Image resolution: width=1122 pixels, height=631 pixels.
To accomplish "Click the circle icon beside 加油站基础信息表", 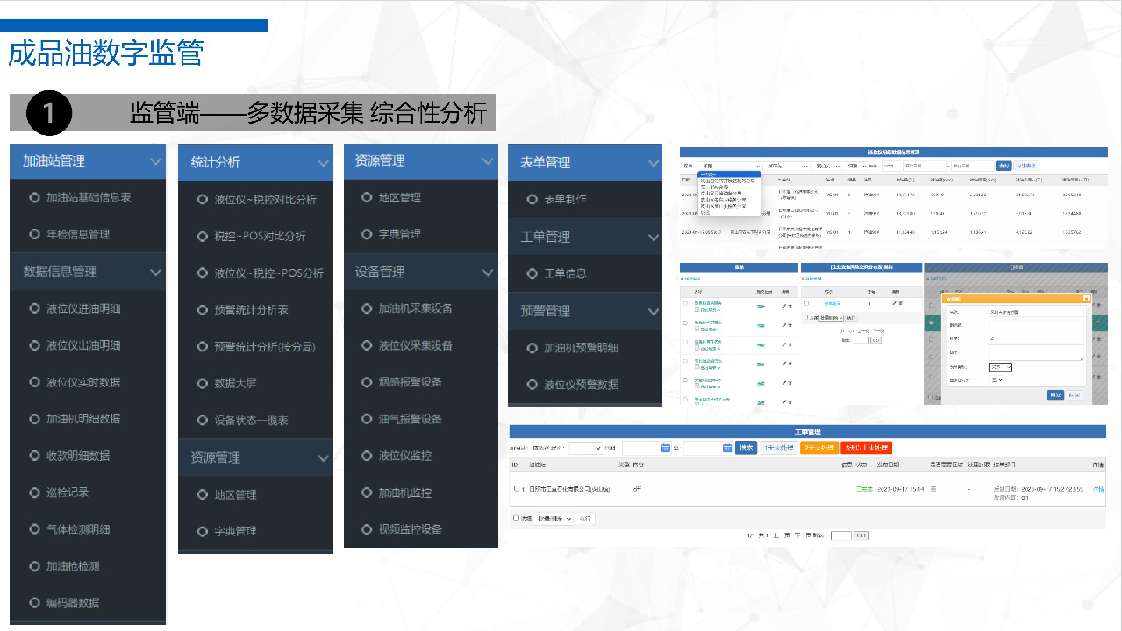I will click(x=34, y=197).
